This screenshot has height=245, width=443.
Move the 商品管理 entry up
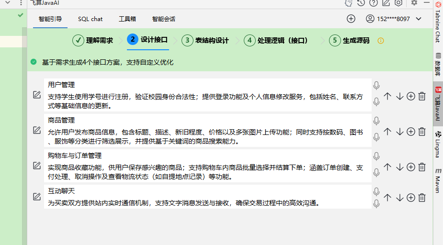(x=387, y=132)
